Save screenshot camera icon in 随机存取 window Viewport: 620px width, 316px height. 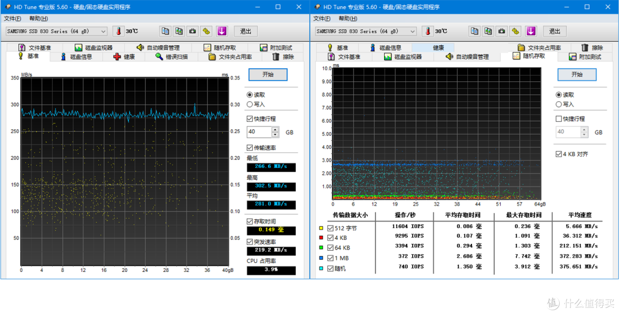[x=502, y=31]
